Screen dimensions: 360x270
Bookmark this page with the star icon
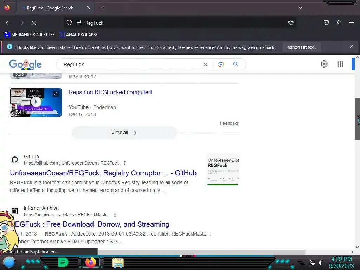point(291,23)
